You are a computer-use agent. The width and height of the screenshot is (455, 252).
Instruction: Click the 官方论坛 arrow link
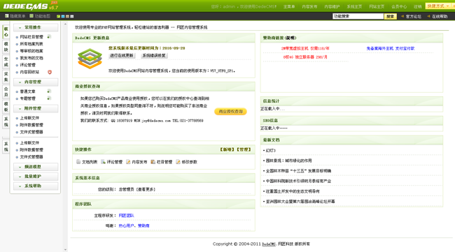411,17
